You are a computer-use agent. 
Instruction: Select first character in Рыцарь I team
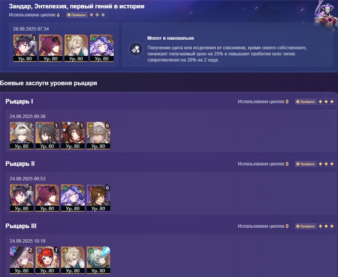(22, 136)
